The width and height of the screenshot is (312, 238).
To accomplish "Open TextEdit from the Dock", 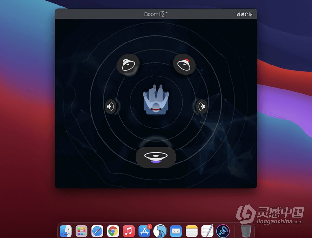I will coord(207,231).
